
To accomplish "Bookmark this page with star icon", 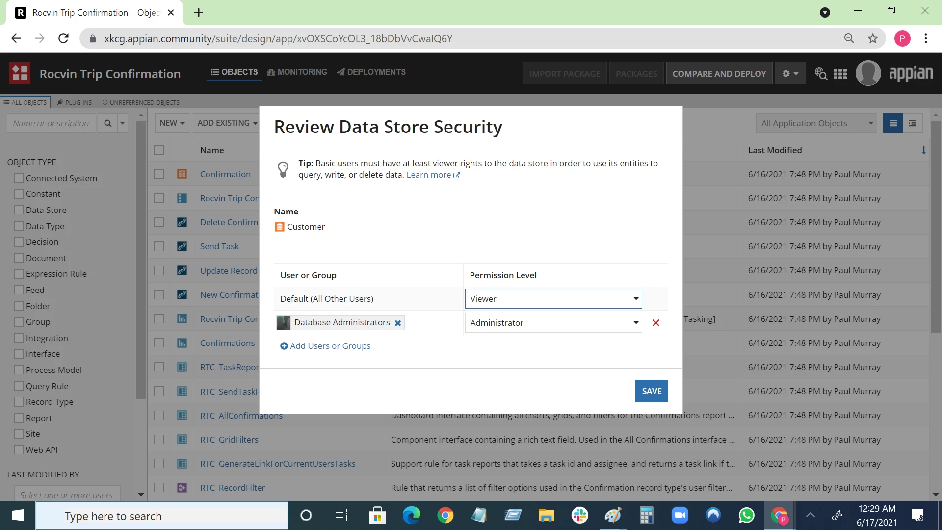I will point(873,38).
